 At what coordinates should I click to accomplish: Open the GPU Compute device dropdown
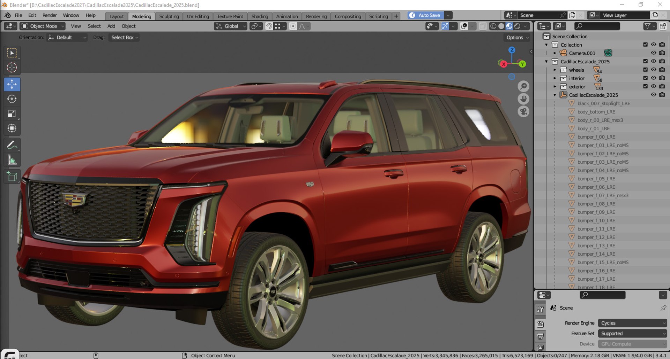point(632,344)
